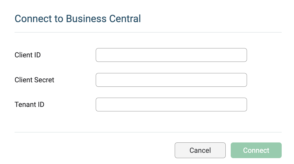Screen dimensions: 294x164
Task: Focus the Client ID text field
Action: pos(171,55)
